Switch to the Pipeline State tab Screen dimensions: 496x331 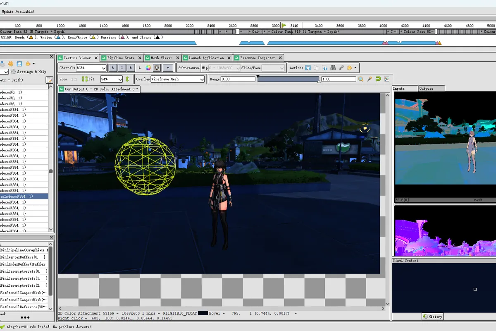(x=121, y=58)
